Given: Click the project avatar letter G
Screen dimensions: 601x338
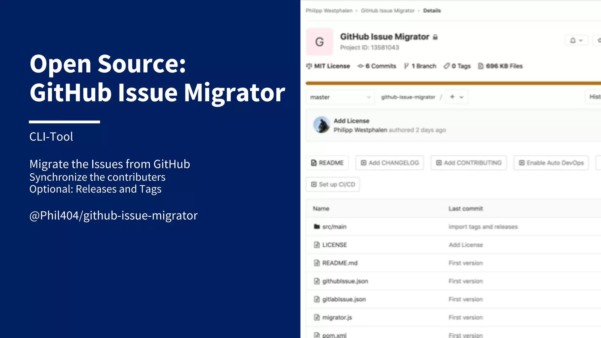Looking at the screenshot, I should [319, 42].
